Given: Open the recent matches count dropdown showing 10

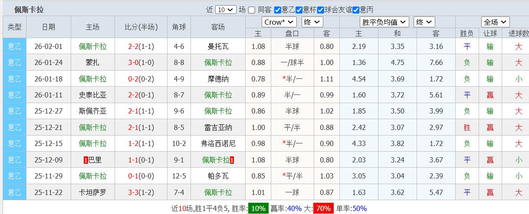Looking at the screenshot, I should coord(226,10).
